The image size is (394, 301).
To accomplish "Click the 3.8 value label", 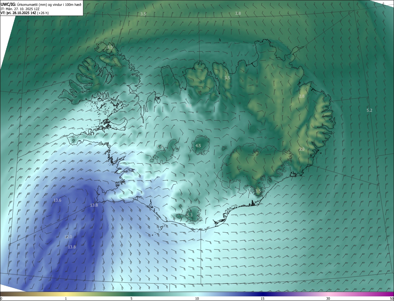I will tap(238, 13).
